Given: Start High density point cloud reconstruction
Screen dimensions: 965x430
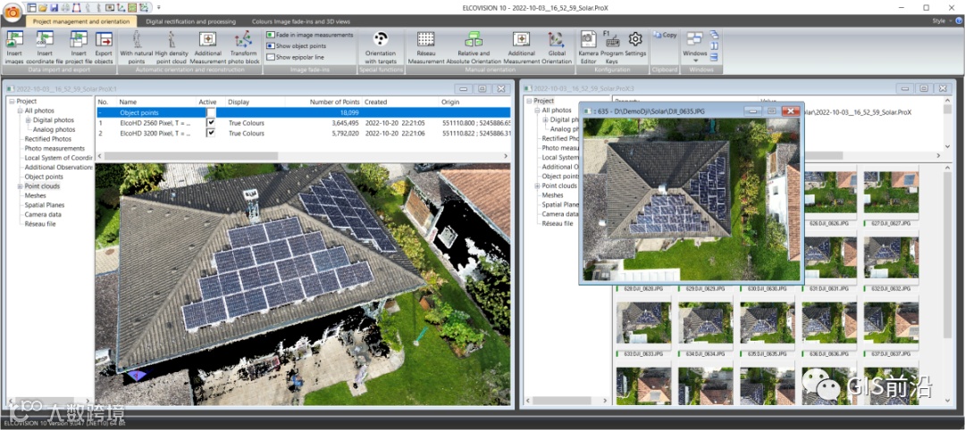Looking at the screenshot, I should (x=172, y=46).
